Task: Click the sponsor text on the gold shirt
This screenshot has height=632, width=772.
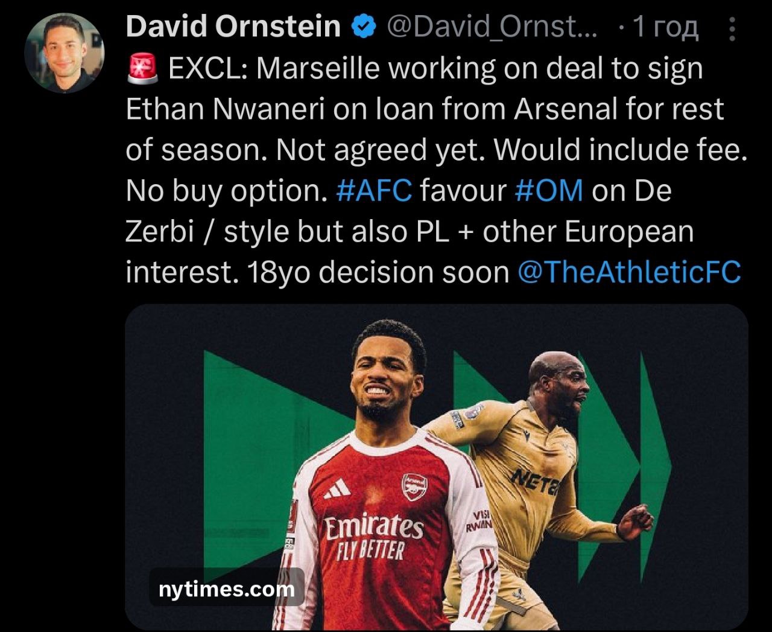Action: [536, 481]
